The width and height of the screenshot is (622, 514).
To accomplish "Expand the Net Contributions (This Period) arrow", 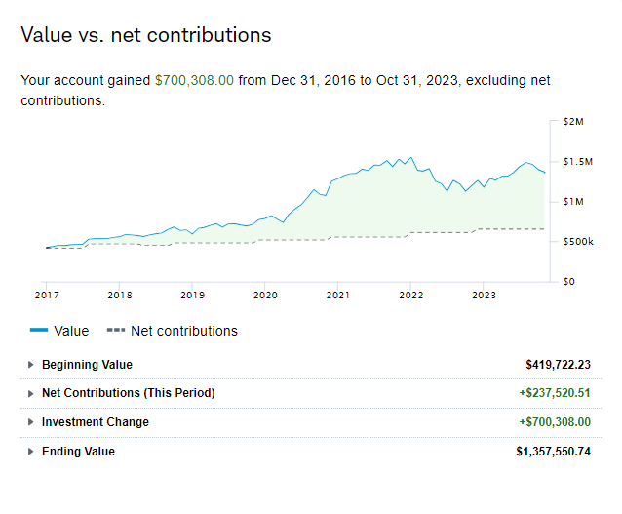I will coord(31,393).
